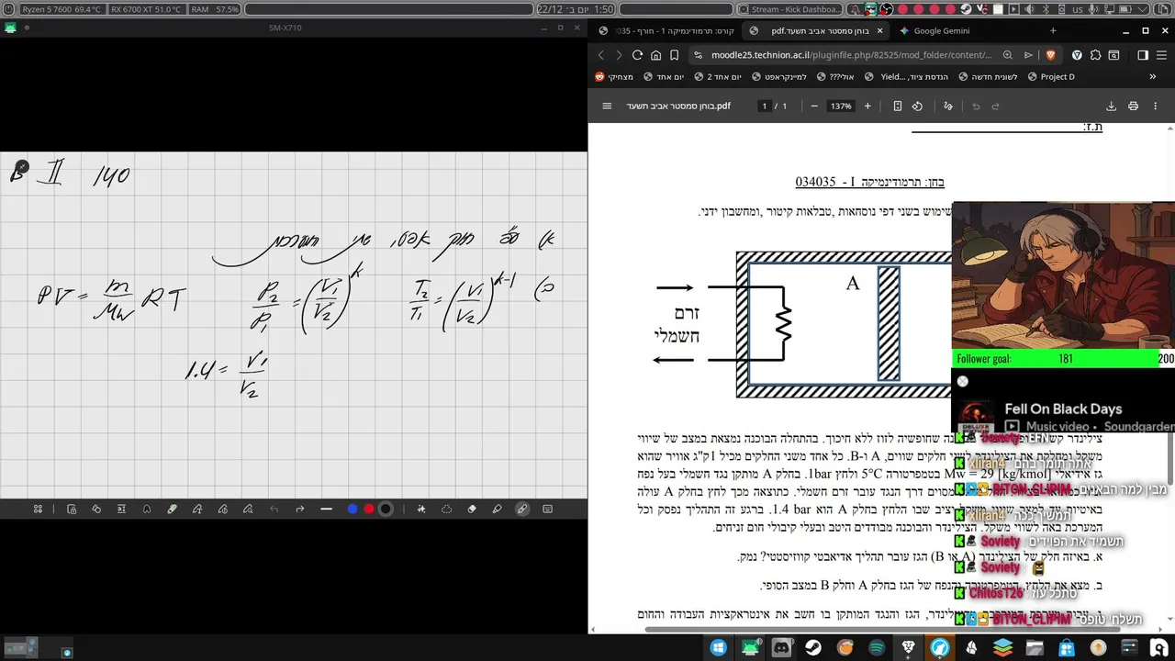Open Discord from the taskbar
The width and height of the screenshot is (1175, 661).
[781, 648]
